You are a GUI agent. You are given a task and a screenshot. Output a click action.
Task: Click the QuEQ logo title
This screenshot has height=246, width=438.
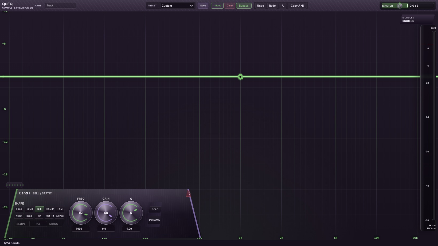click(7, 4)
